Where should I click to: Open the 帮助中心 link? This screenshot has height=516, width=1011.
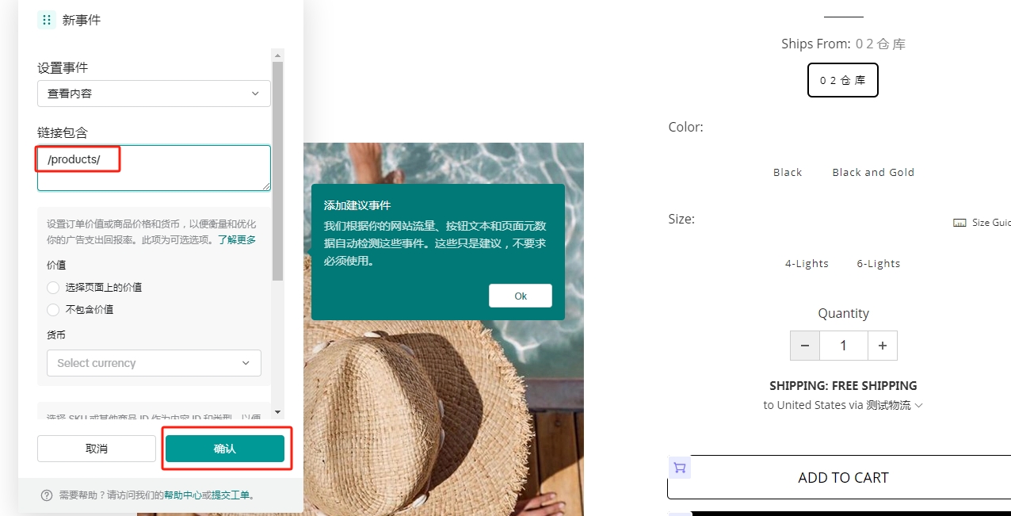[182, 495]
